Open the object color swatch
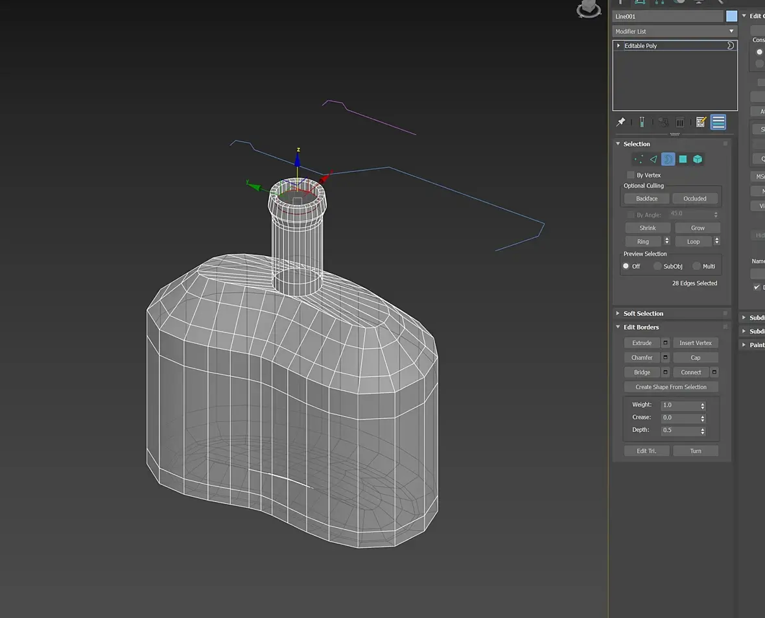 [x=731, y=16]
